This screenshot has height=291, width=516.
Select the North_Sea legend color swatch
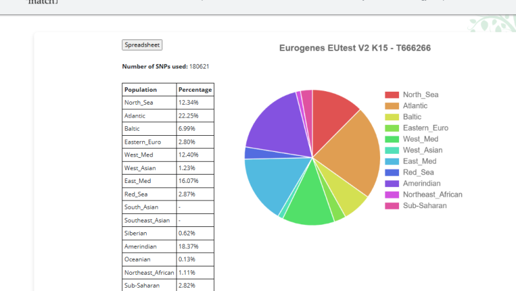(x=392, y=95)
